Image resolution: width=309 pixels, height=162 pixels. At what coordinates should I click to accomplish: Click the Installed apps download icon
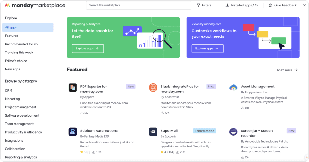click(x=227, y=5)
